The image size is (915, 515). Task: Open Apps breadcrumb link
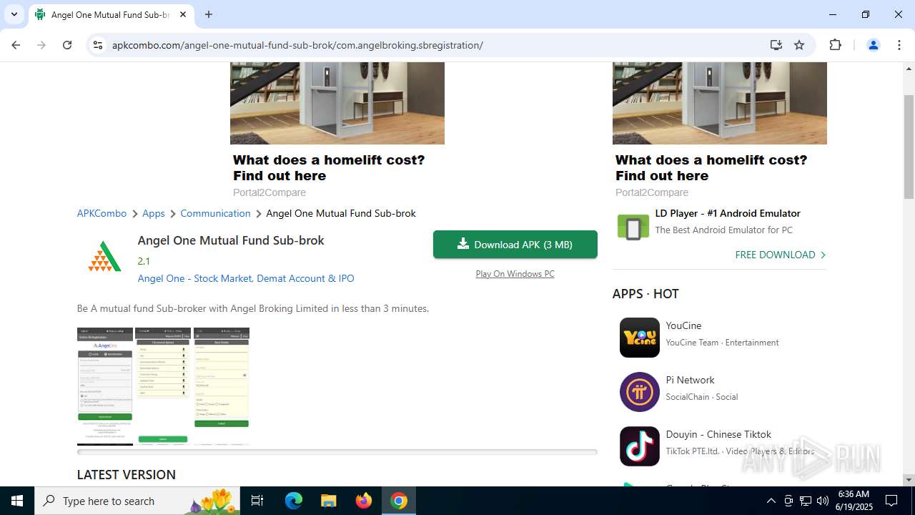154,213
